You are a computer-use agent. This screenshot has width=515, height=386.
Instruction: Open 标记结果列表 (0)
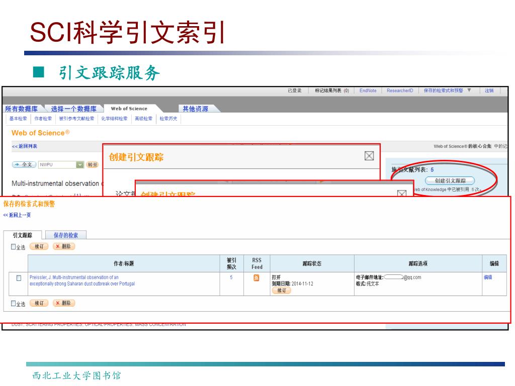(332, 90)
